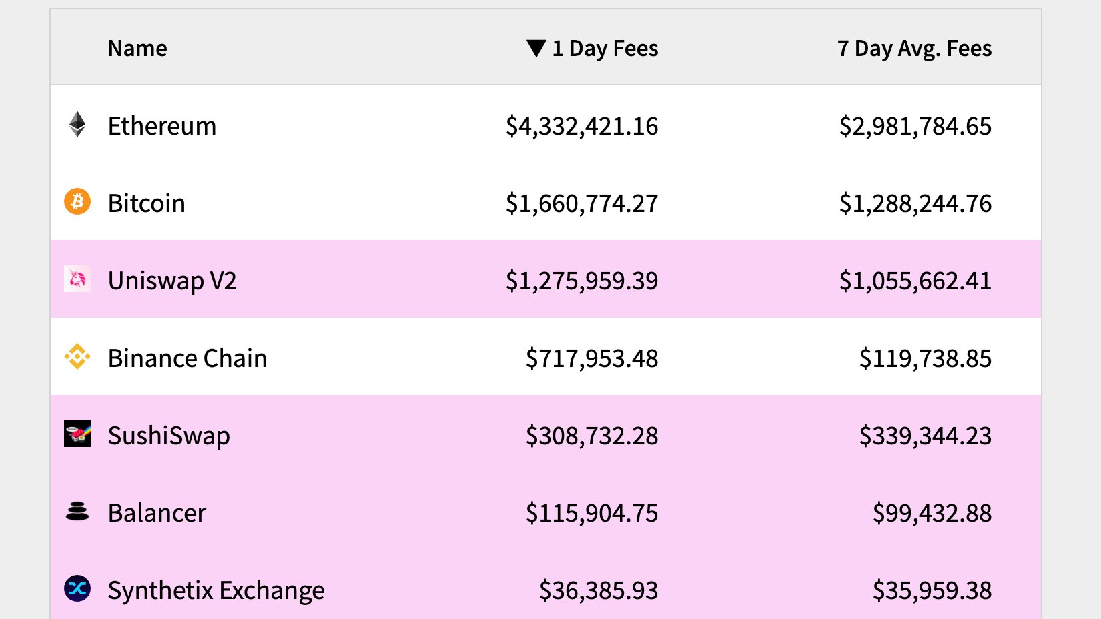Viewport: 1101px width, 619px height.
Task: Click Binance Chain's 1 day fee $717,953.48
Action: click(592, 358)
